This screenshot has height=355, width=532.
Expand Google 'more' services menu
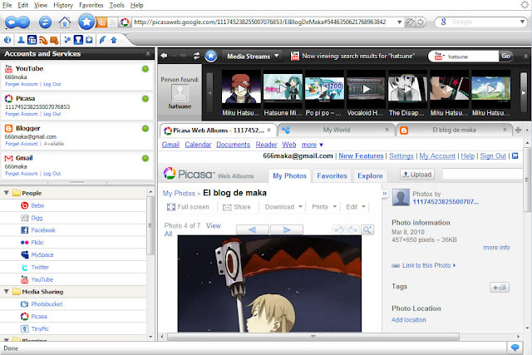[313, 145]
